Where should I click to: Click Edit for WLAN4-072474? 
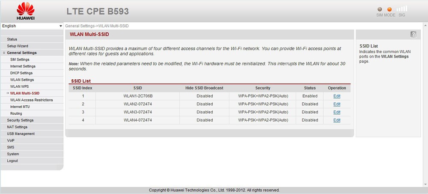tap(337, 120)
